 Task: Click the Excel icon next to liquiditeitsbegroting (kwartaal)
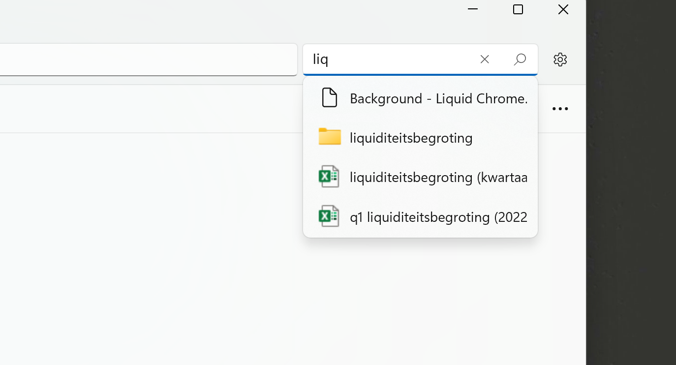329,177
